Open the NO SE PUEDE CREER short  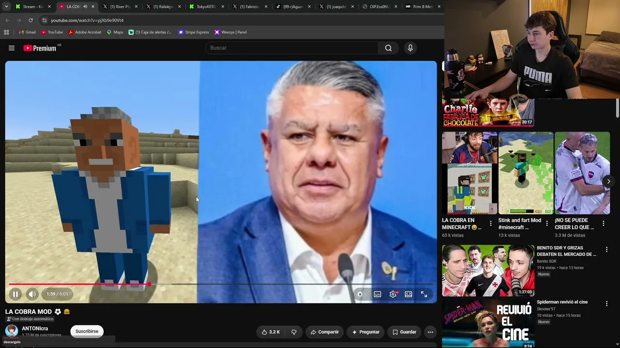(x=582, y=173)
